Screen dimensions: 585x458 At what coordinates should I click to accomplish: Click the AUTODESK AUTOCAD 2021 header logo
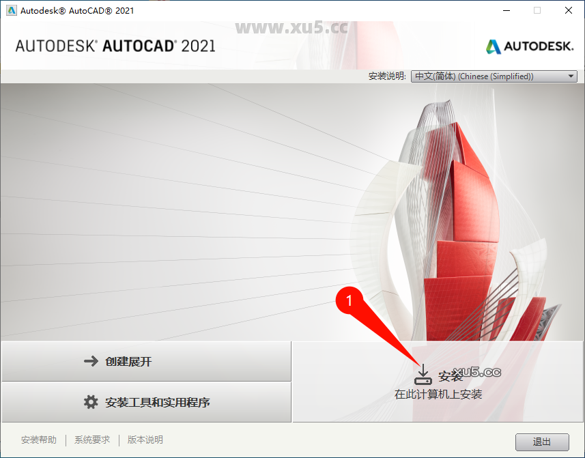tap(115, 46)
